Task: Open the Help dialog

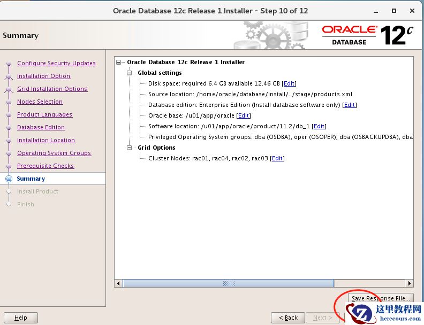Action: click(21, 318)
